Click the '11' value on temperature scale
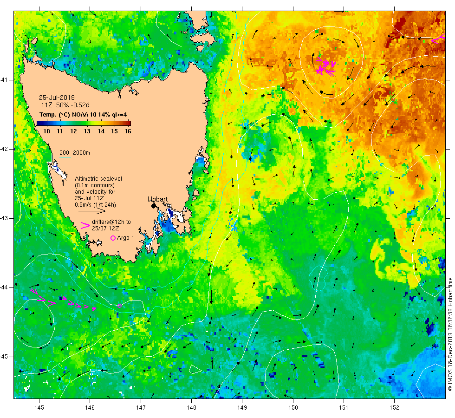 pos(60,131)
